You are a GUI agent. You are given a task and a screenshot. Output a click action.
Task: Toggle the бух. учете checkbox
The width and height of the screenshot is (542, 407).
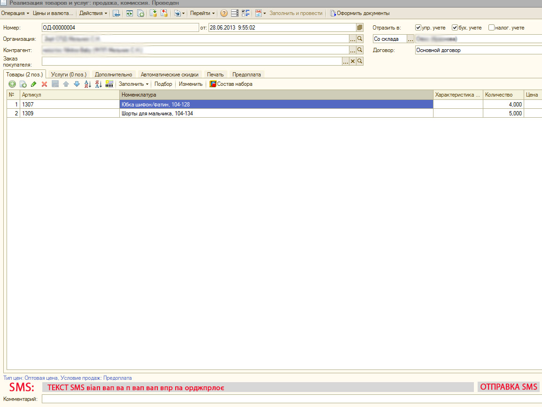coord(455,28)
